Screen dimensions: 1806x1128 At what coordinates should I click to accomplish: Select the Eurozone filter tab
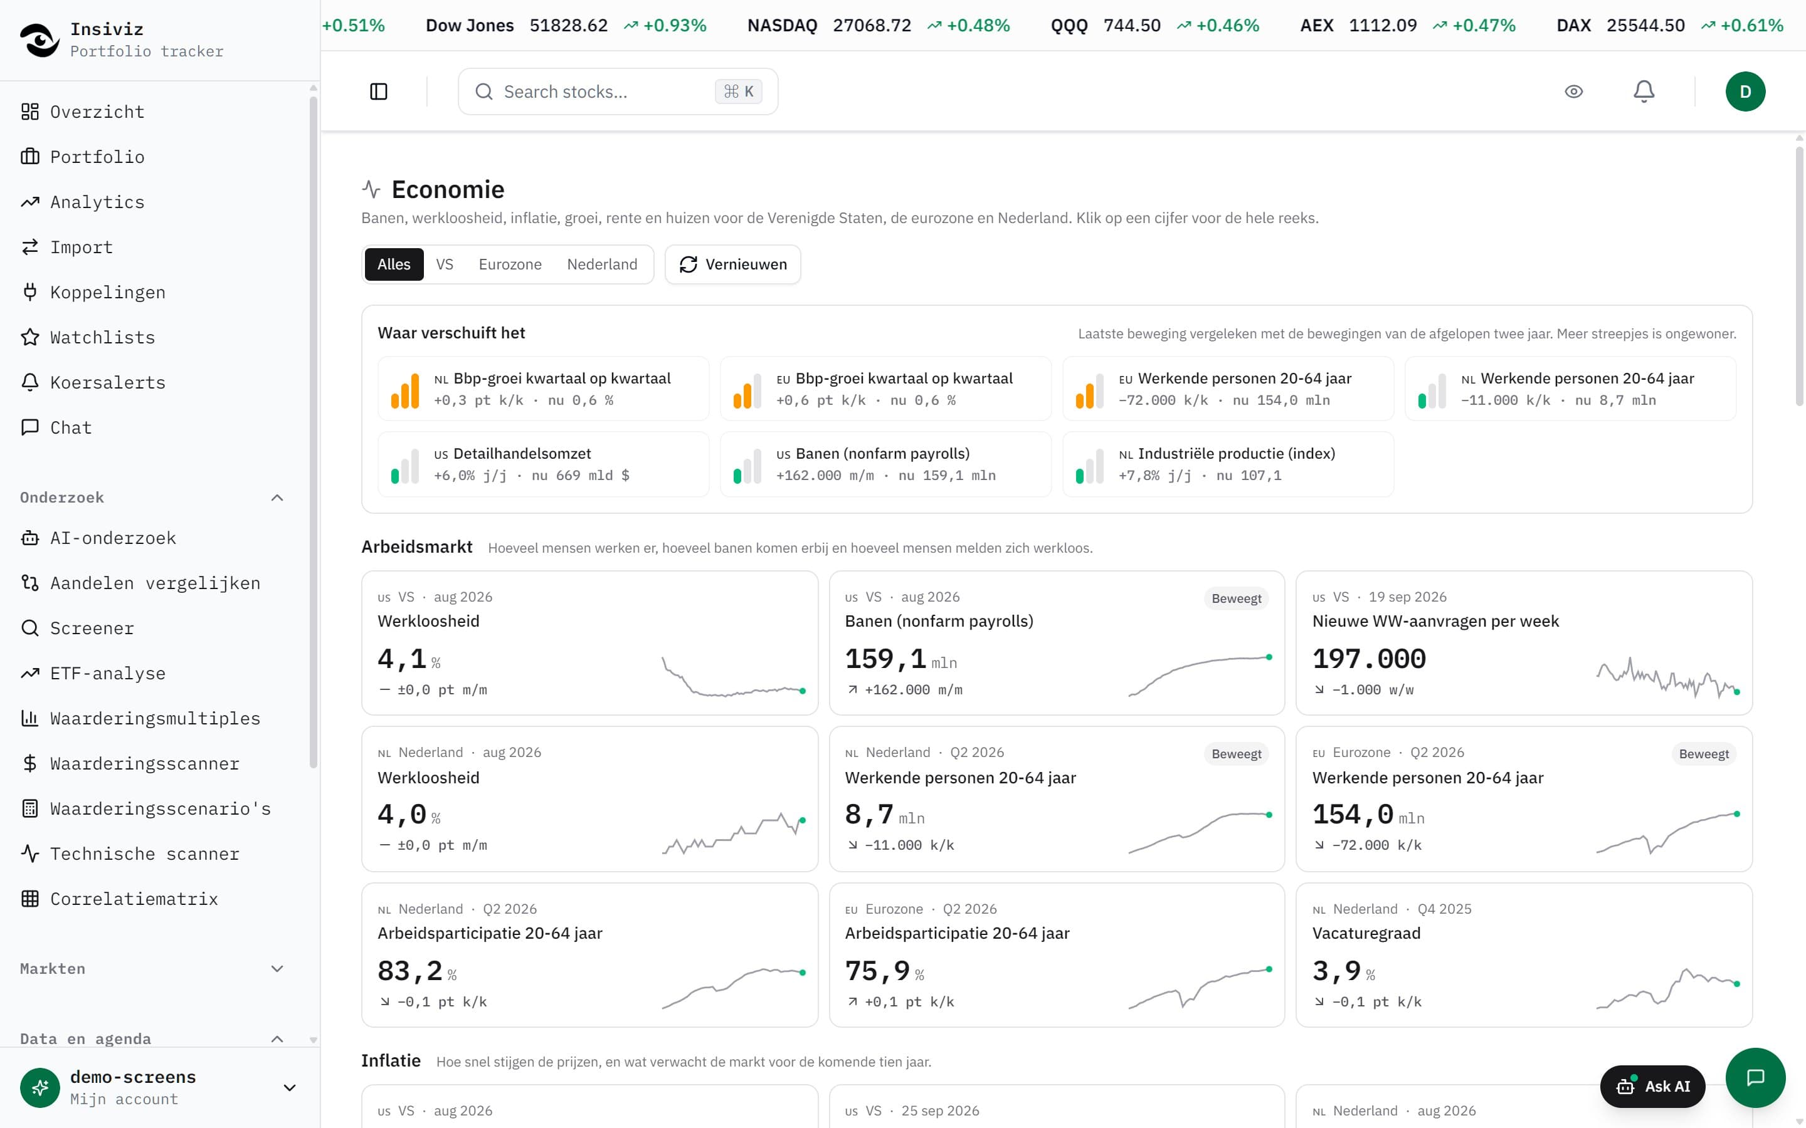[510, 264]
